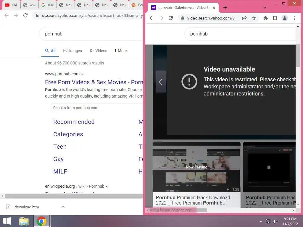Click the 'Premium Hack Download 2022' title under Now Playing
Image resolution: width=303 pixels, height=227 pixels.
(x=193, y=200)
